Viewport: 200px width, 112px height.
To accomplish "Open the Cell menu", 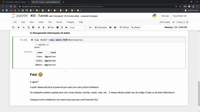I will (50, 22).
